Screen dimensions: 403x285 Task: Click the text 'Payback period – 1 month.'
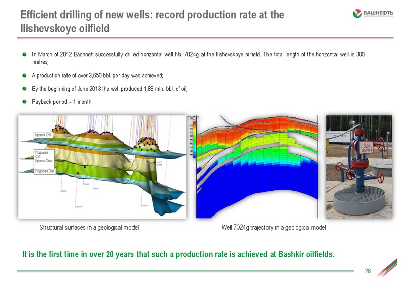click(x=62, y=102)
